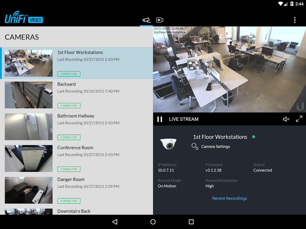Tap the live video stream view
The image size is (306, 229).
click(x=229, y=70)
